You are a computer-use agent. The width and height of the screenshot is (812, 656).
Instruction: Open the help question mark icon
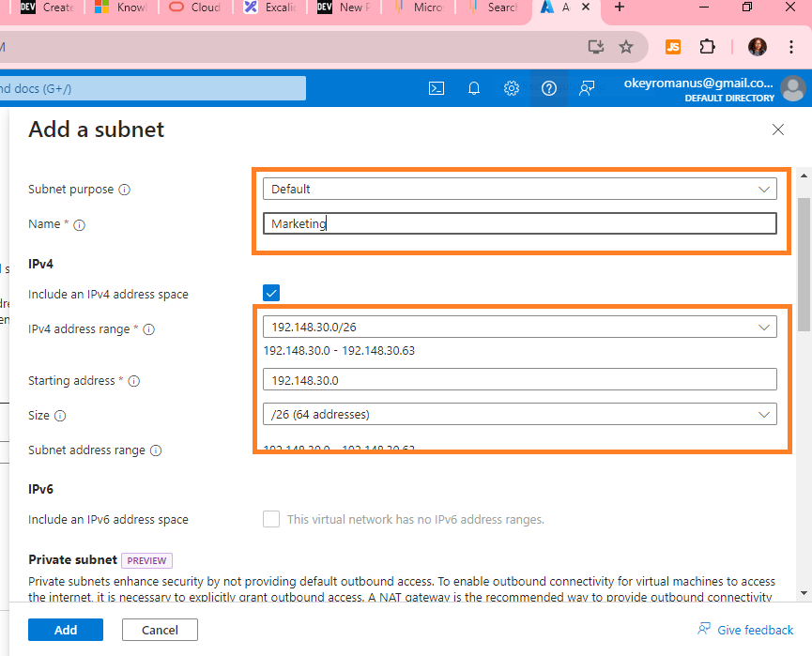(x=549, y=88)
